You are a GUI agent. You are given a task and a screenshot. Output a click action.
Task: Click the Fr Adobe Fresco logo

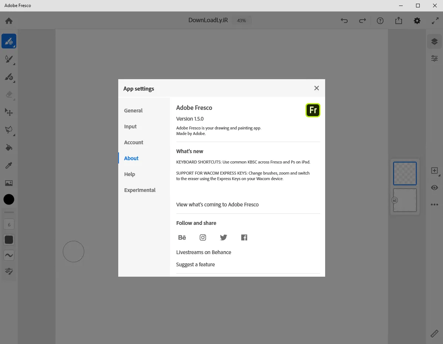tap(313, 110)
